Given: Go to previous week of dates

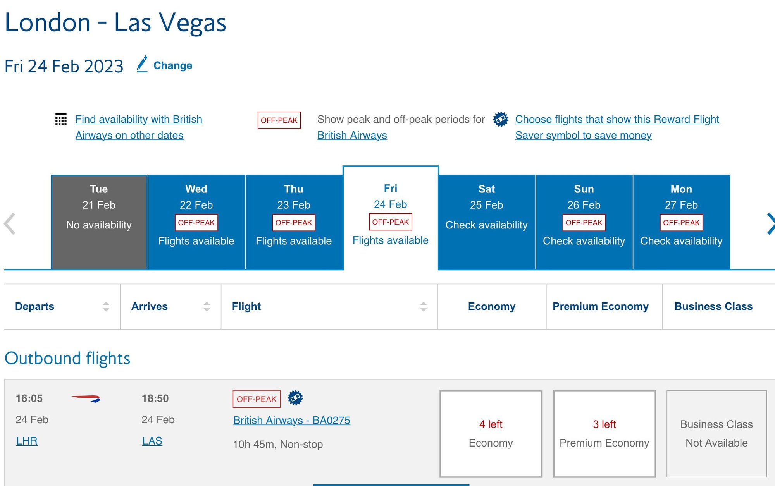Looking at the screenshot, I should pyautogui.click(x=10, y=223).
